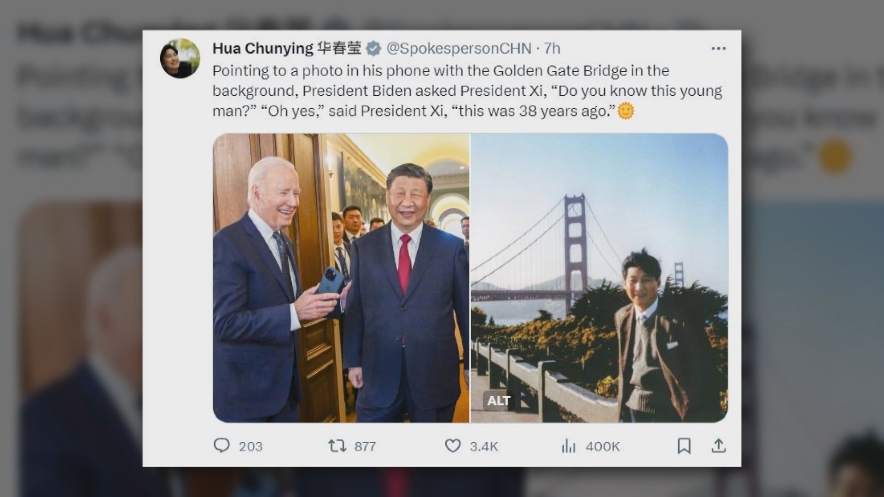Click the 877 retweets count
This screenshot has height=497, width=884.
[365, 446]
